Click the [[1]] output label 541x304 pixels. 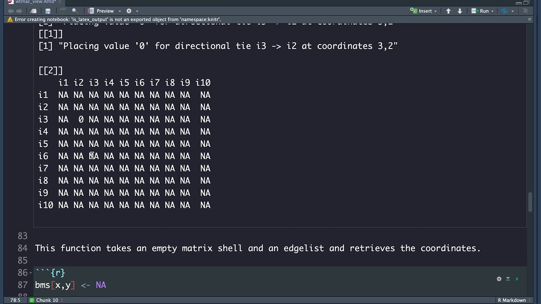pyautogui.click(x=51, y=34)
